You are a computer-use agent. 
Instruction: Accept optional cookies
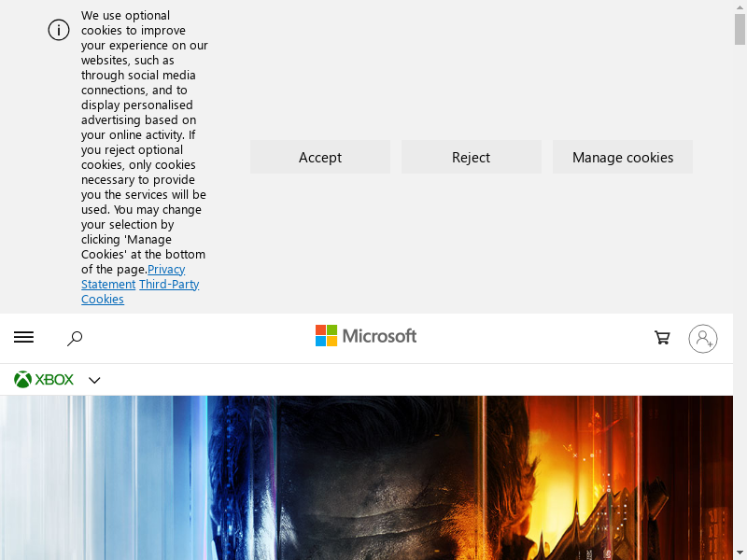[x=320, y=157]
